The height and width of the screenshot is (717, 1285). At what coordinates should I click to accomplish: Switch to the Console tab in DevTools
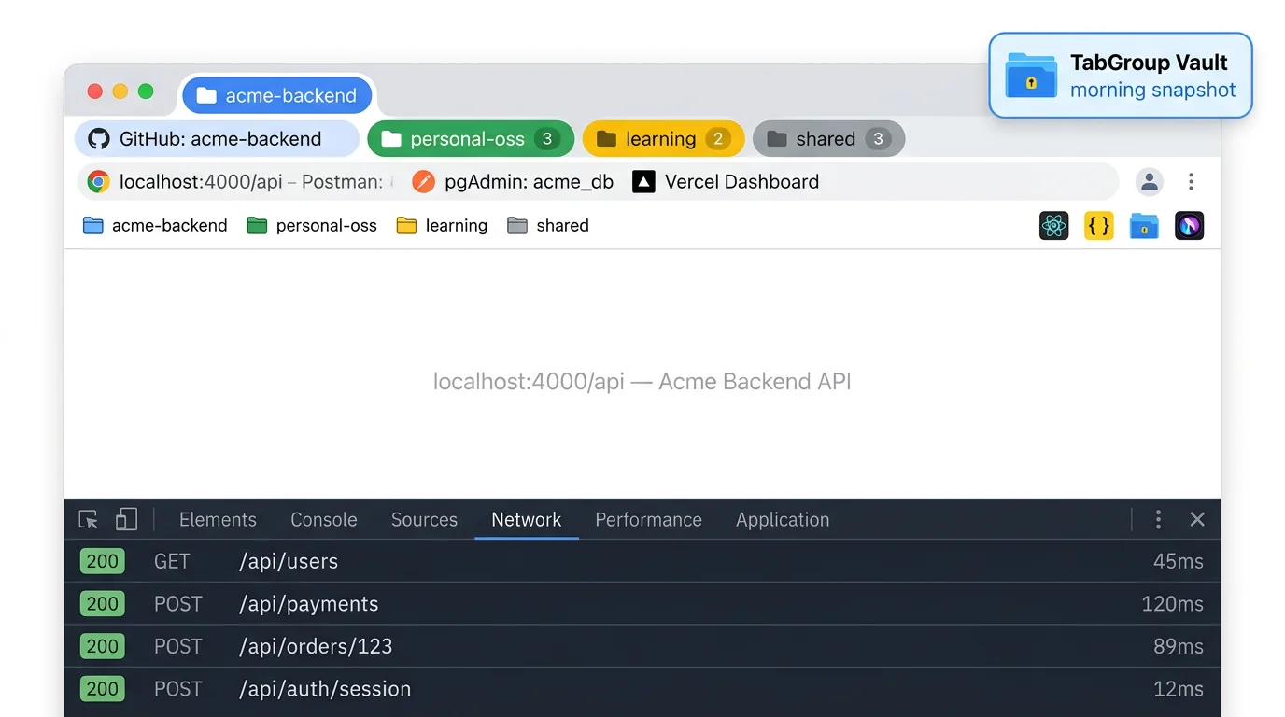pyautogui.click(x=323, y=519)
